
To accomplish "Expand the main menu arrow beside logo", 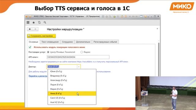I will [x=30, y=16].
